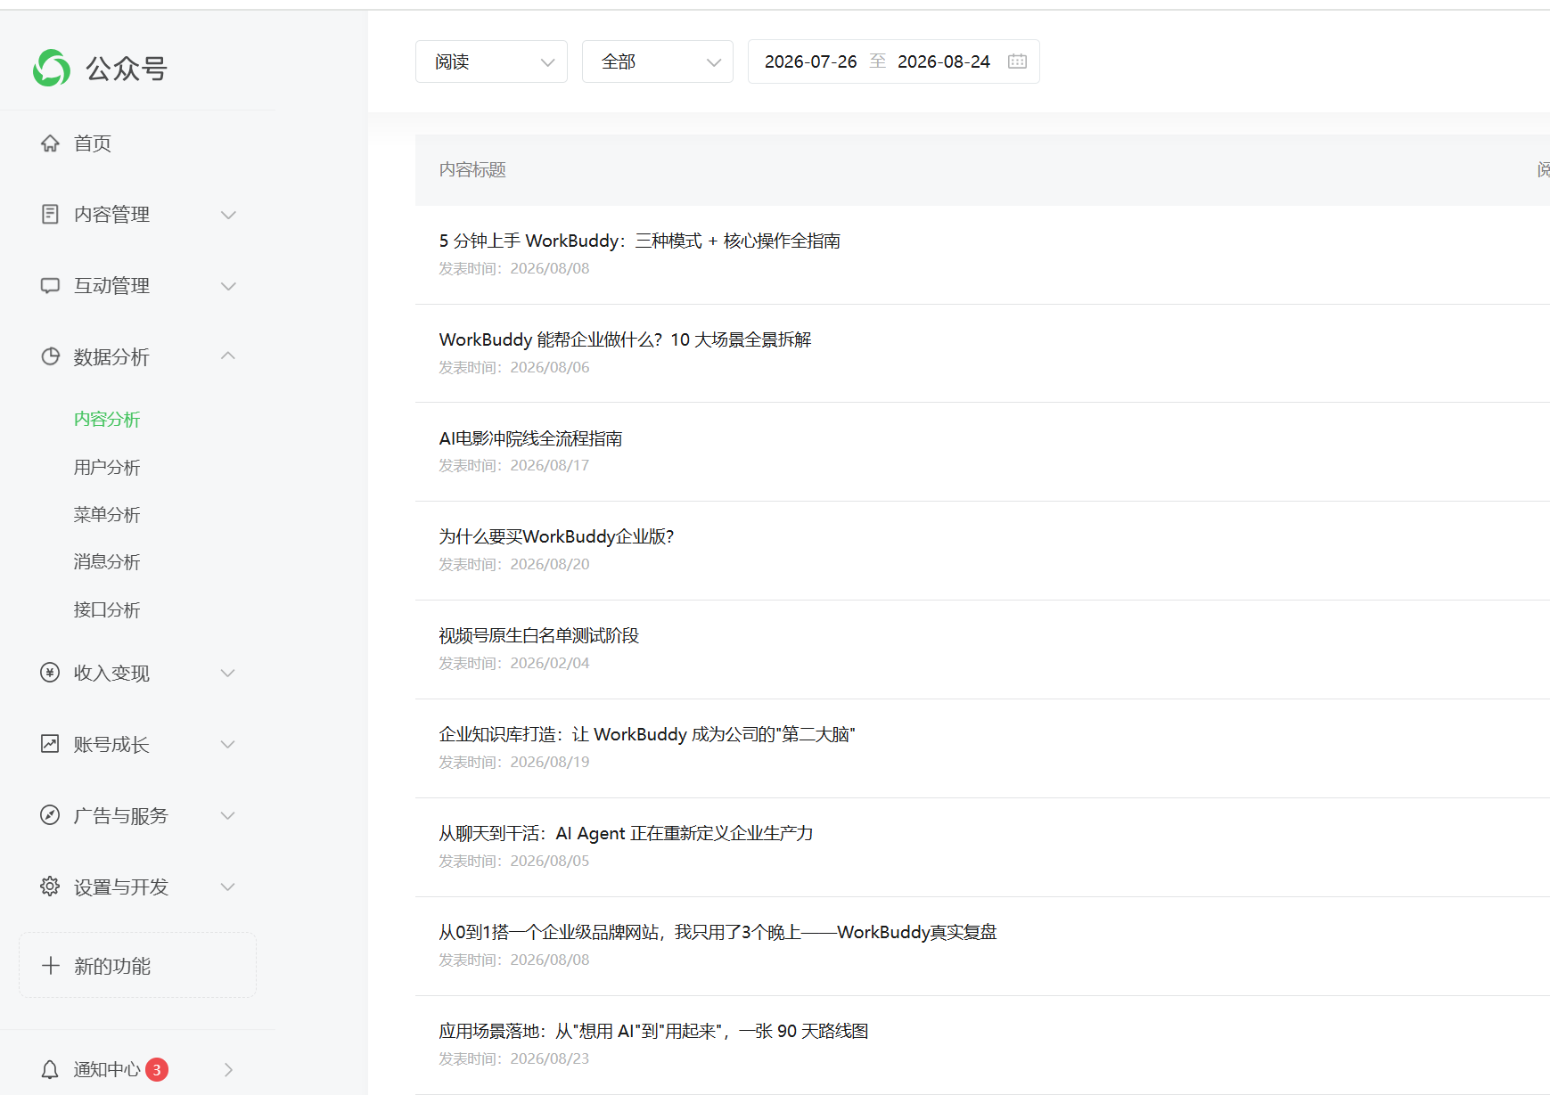Click the 数据分析 pie chart icon
Image resolution: width=1550 pixels, height=1095 pixels.
(50, 356)
